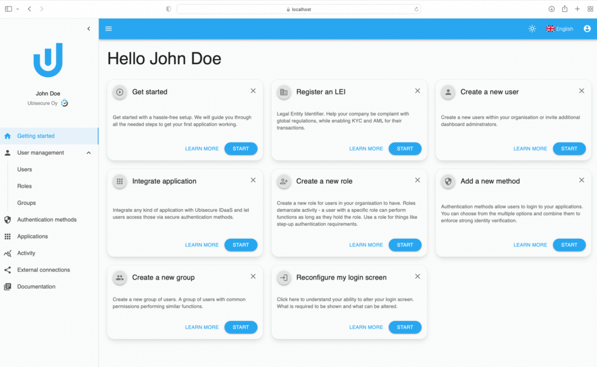This screenshot has width=597, height=367.
Task: Open the English language selector
Action: point(560,29)
